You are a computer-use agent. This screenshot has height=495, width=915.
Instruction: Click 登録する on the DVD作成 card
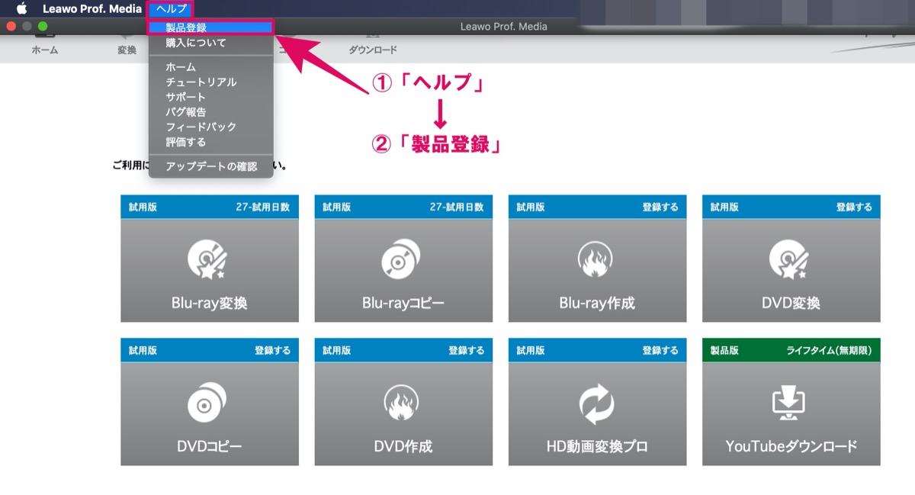point(466,350)
